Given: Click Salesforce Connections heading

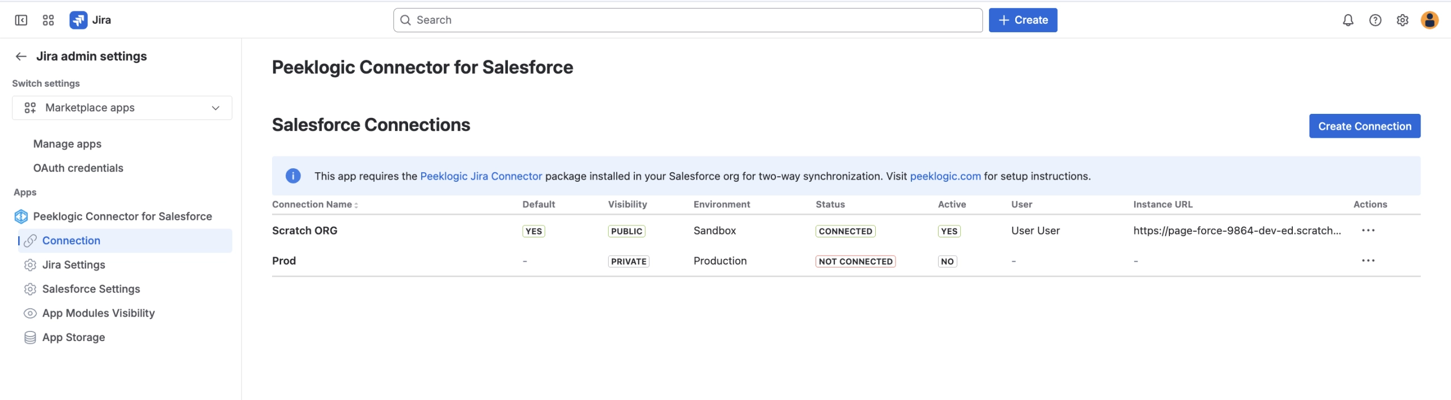Looking at the screenshot, I should (x=371, y=125).
